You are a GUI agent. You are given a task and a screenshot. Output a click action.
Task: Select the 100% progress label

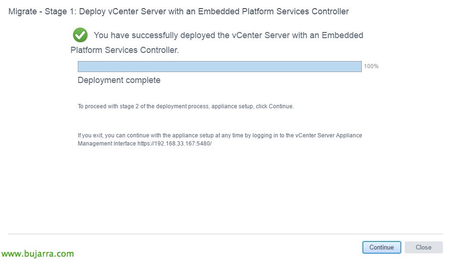[371, 66]
